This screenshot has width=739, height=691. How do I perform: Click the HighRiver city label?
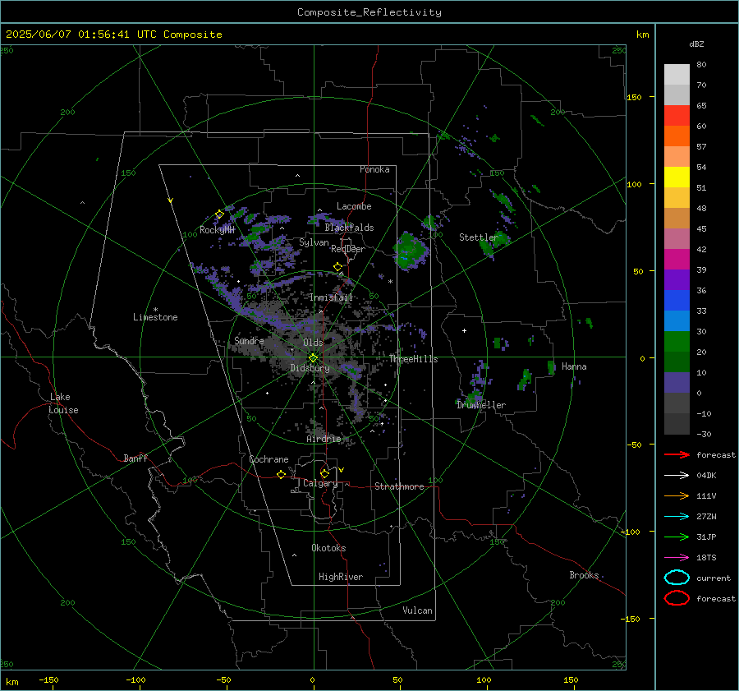click(x=341, y=577)
